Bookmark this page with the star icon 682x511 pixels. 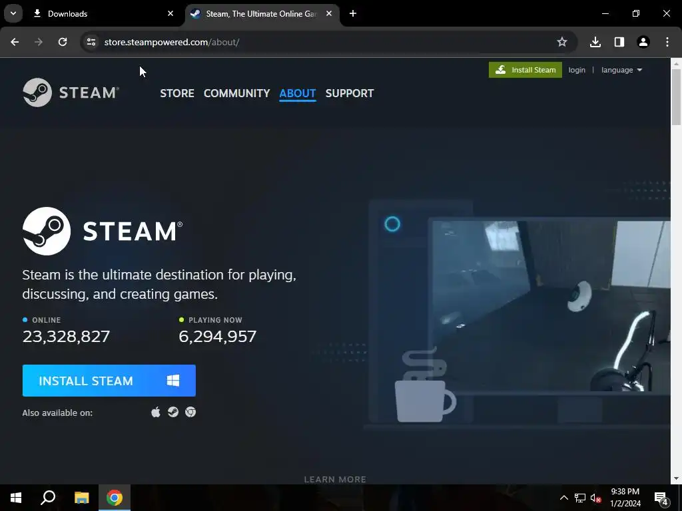[562, 42]
